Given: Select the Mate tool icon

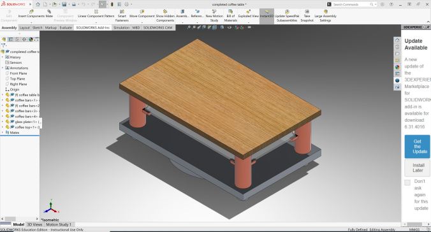Looking at the screenshot, I should (x=49, y=11).
